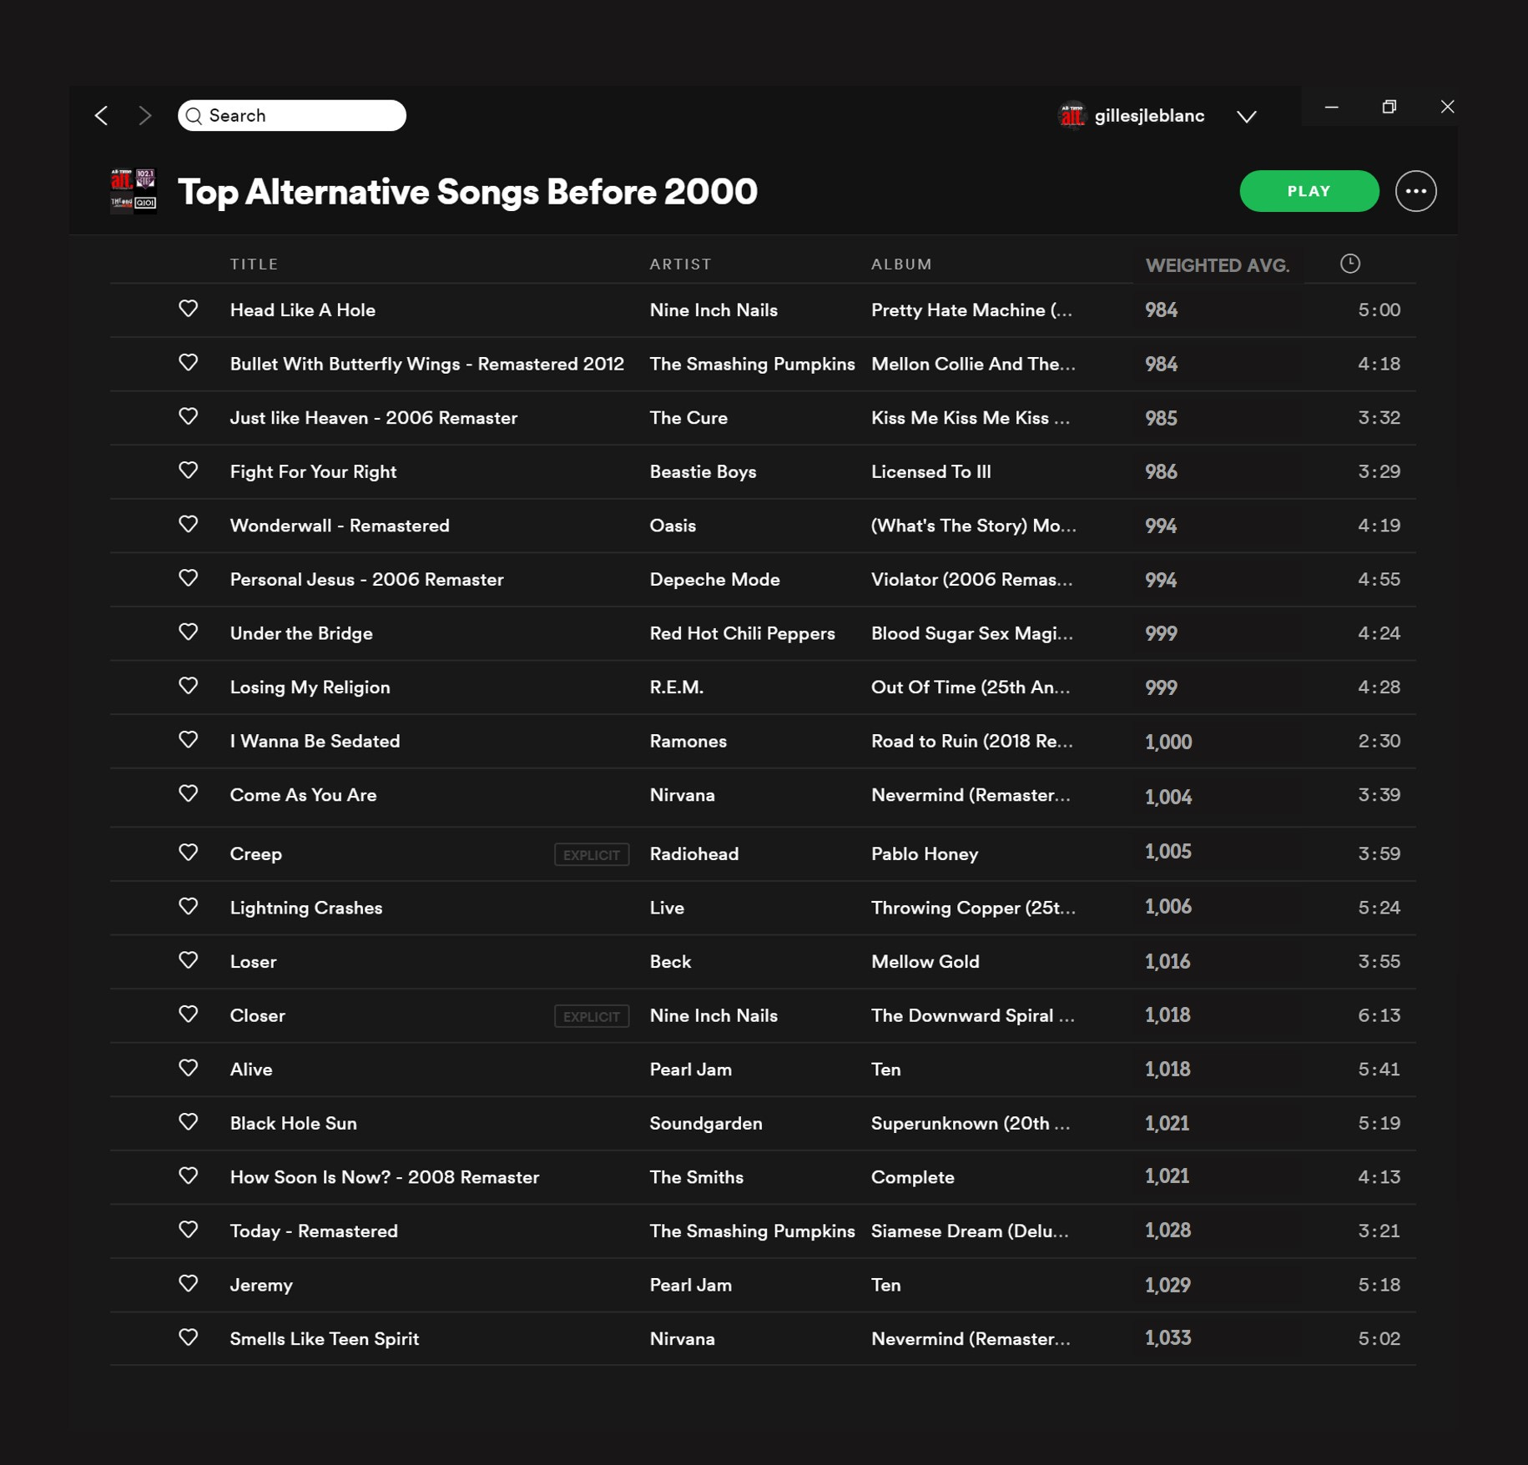Open artist Soundgarden

point(706,1124)
